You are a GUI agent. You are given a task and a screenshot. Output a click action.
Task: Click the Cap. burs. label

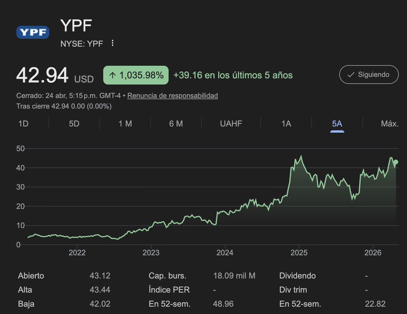168,276
